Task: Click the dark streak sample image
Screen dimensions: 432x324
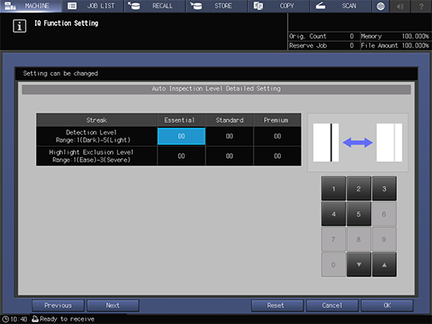Action: click(x=326, y=143)
